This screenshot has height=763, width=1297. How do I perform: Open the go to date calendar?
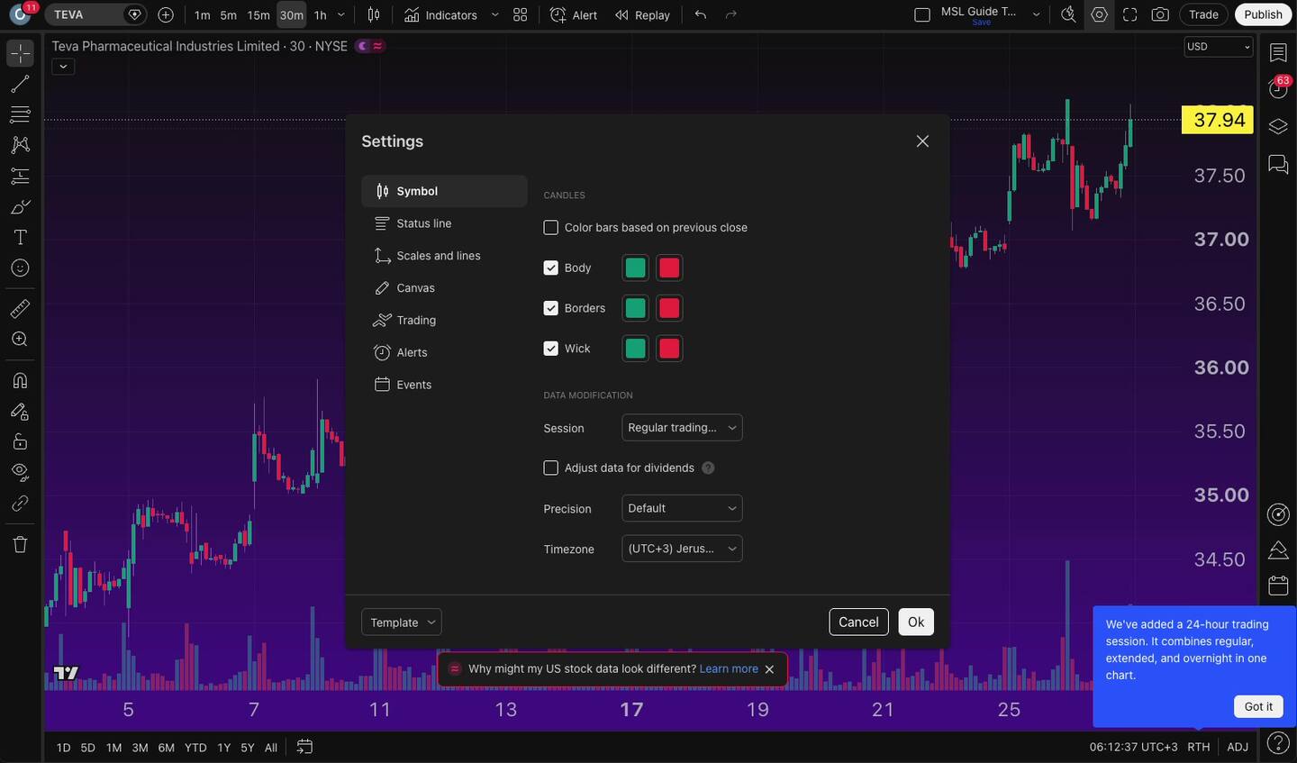pos(304,747)
